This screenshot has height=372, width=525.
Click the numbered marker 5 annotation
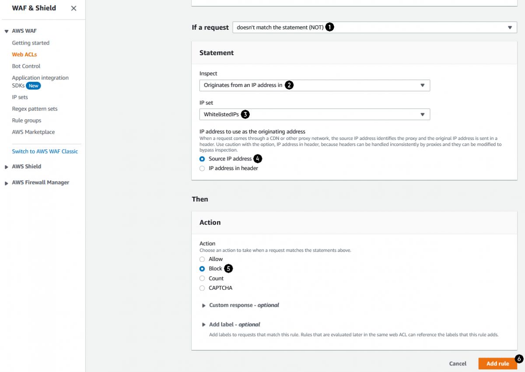coord(228,268)
